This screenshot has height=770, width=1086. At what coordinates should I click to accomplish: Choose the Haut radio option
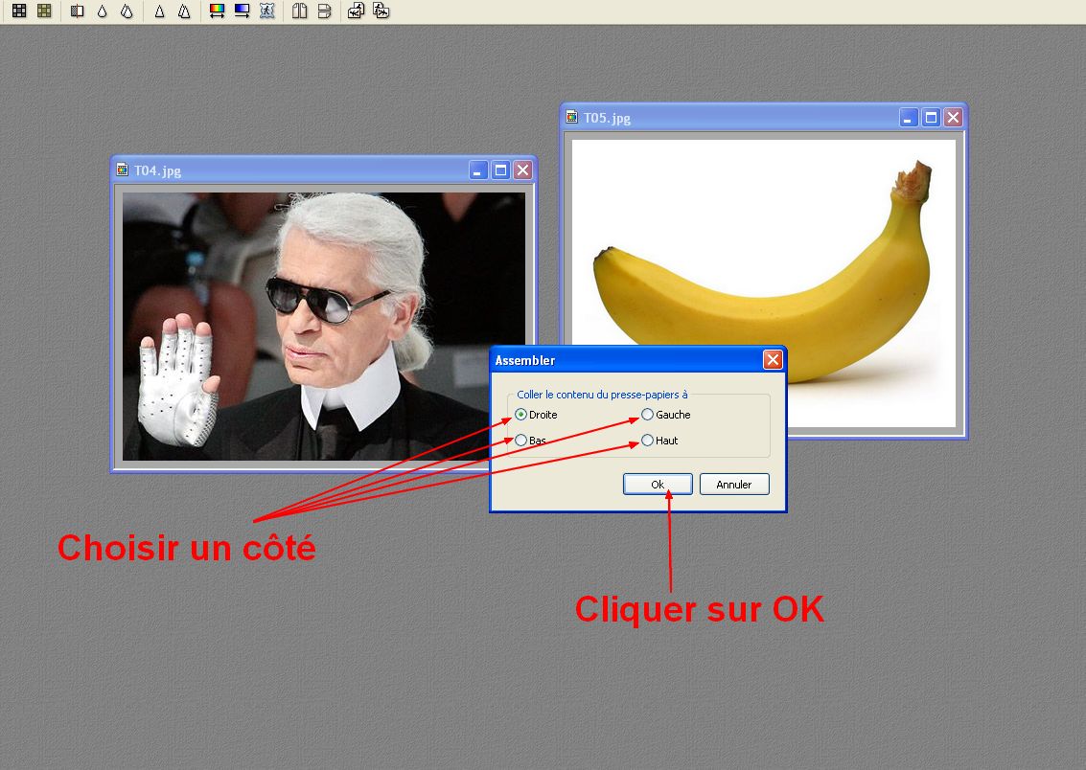[648, 441]
